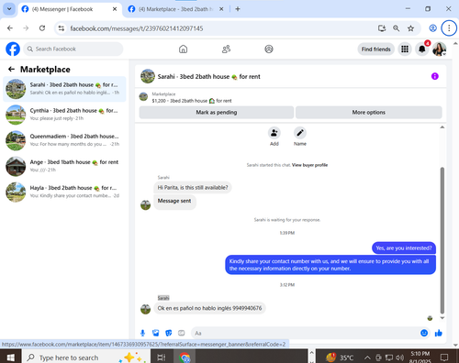This screenshot has width=459, height=363.
Task: Open Task View on the taskbar
Action: coord(162,357)
